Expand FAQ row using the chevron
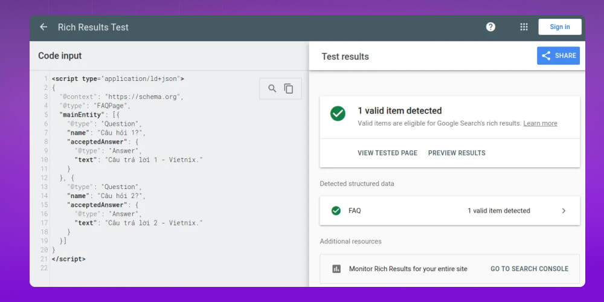 tap(564, 211)
